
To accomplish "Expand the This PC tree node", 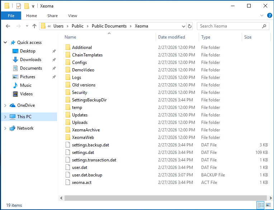I will click(x=5, y=117).
